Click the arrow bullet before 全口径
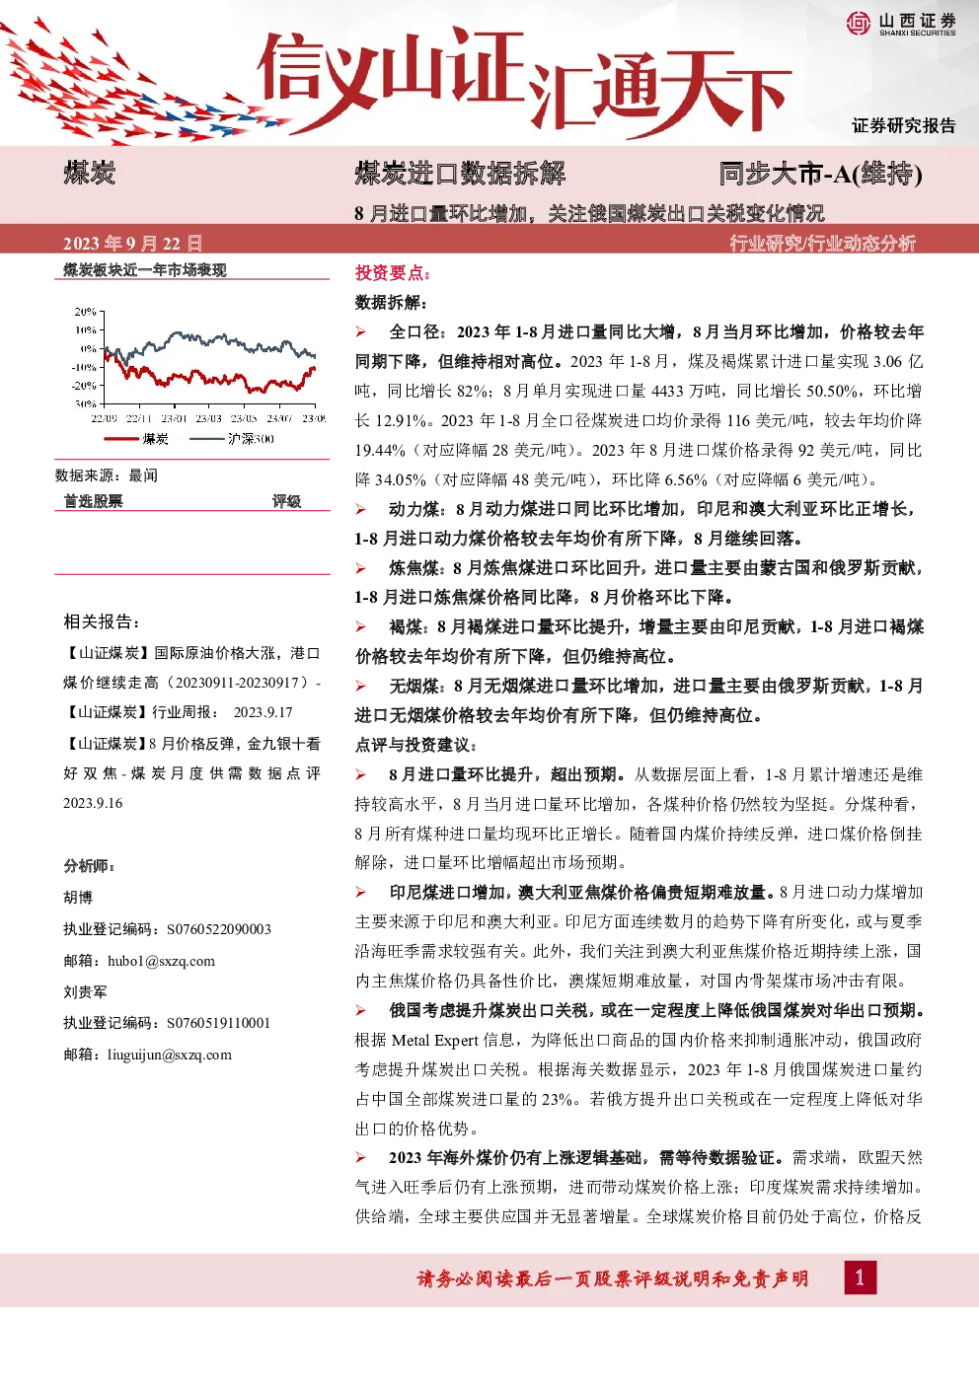Viewport: 979px width, 1384px height. point(361,332)
